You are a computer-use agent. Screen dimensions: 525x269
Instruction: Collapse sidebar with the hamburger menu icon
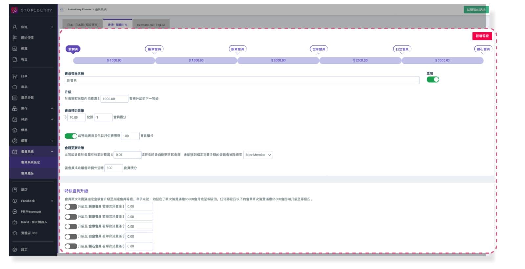coord(62,10)
